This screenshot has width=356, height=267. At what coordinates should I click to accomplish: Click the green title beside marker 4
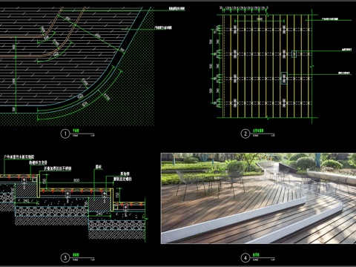[256, 254]
